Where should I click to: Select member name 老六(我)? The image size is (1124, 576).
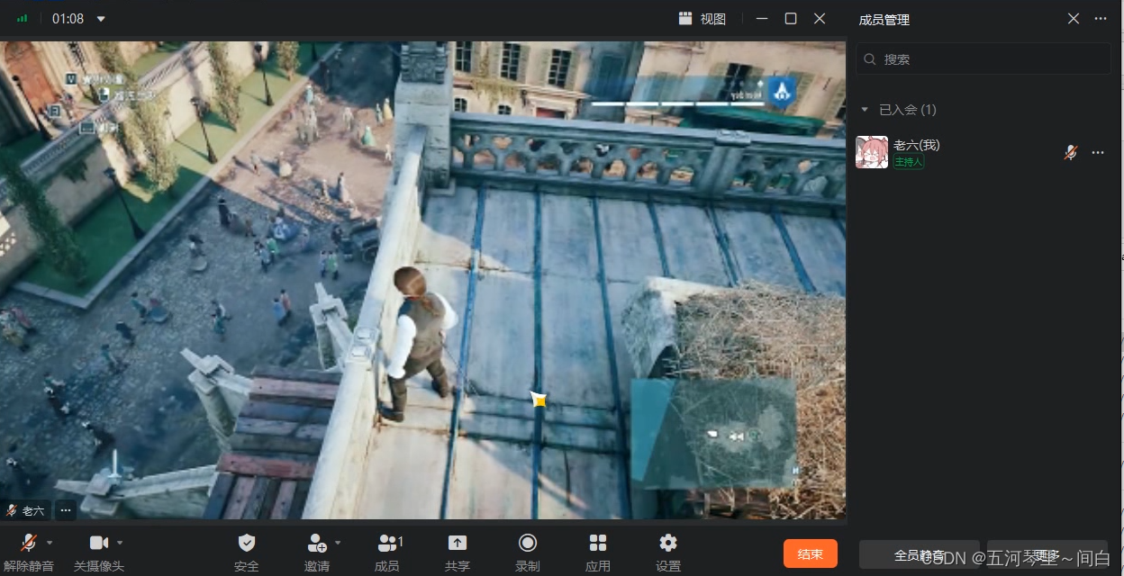click(917, 145)
